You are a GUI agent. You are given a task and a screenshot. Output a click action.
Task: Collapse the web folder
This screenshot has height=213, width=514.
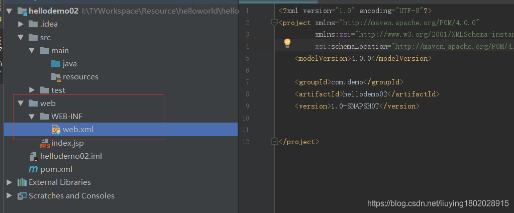pos(21,103)
